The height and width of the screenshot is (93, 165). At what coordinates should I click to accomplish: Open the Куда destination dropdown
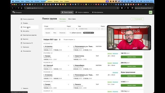[89, 29]
